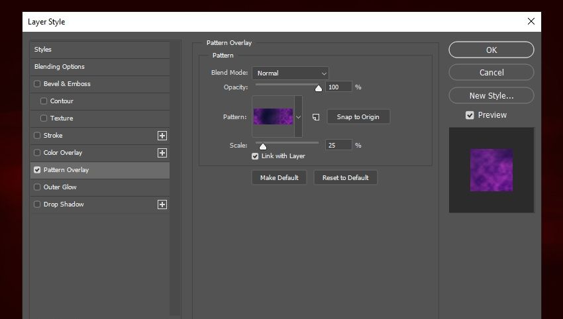Click the Opacity slider handle
The height and width of the screenshot is (319, 563).
pos(319,88)
